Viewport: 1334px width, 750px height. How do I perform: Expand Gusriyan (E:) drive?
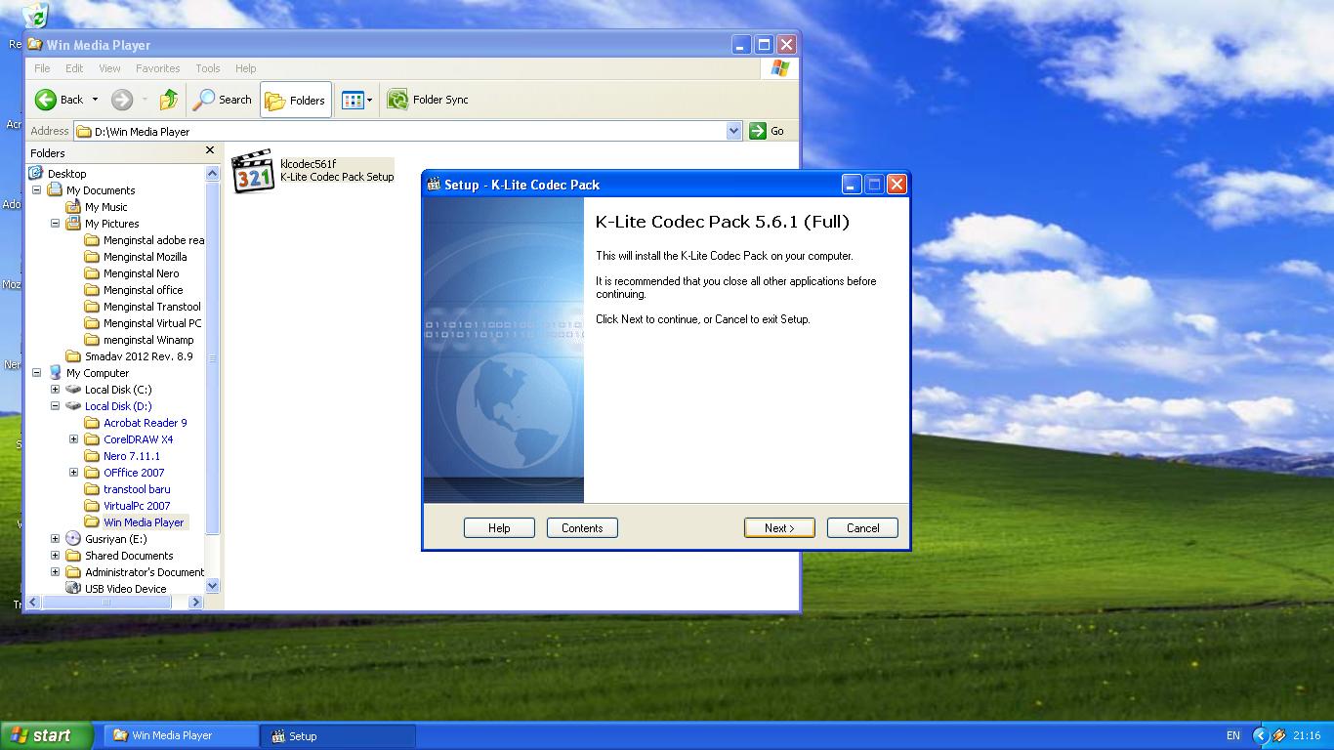coord(56,539)
